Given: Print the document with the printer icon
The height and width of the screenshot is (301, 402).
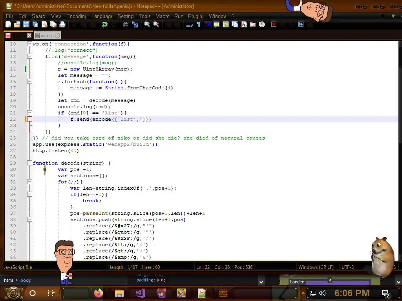Looking at the screenshot, I should (62, 24).
